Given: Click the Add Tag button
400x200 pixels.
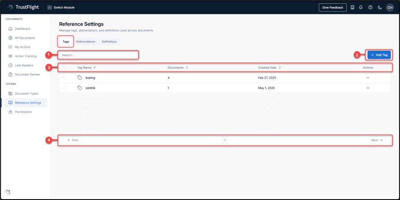Looking at the screenshot, I should [379, 55].
